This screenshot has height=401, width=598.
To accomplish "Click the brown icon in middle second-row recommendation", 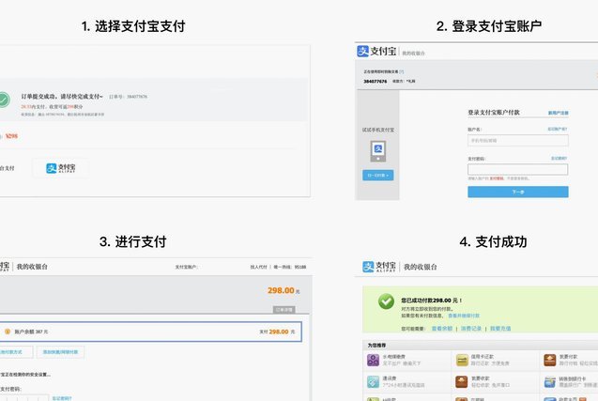I will tap(462, 381).
